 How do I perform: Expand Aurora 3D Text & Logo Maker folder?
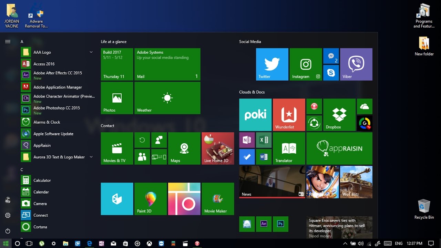(57, 157)
